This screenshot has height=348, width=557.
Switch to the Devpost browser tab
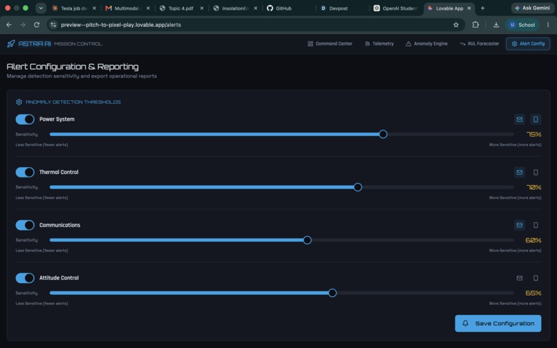(x=338, y=8)
